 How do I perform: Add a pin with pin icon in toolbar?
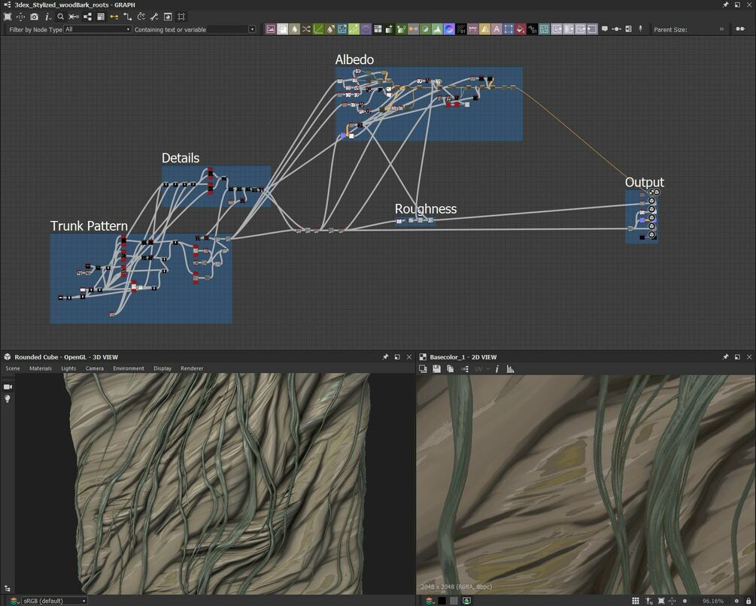pyautogui.click(x=641, y=29)
